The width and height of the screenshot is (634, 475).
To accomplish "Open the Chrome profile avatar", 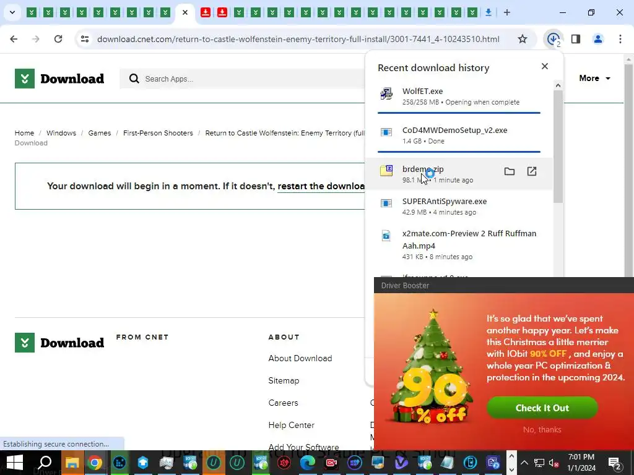I will [x=598, y=39].
